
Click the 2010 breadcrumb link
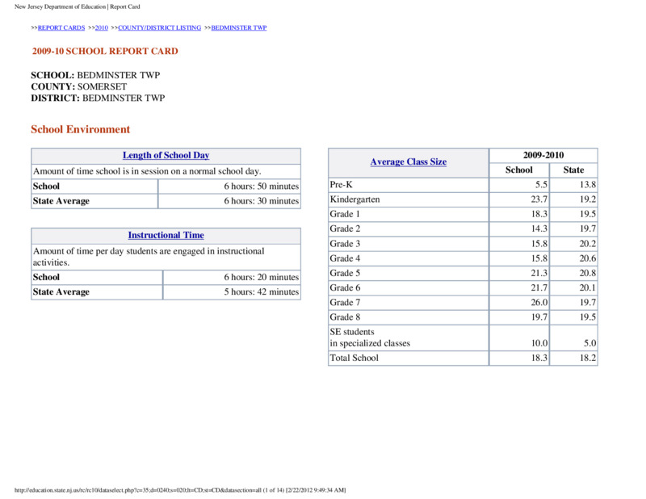102,27
